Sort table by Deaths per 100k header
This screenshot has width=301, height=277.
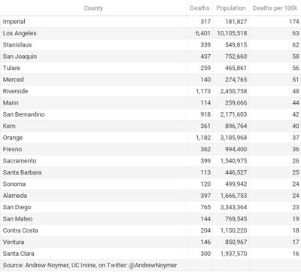[x=275, y=8]
